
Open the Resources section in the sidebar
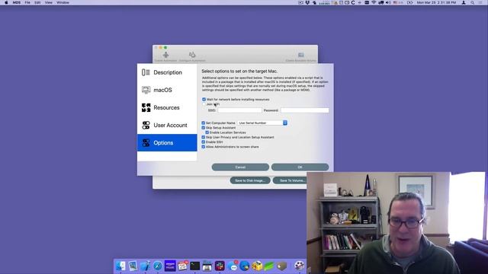(167, 108)
